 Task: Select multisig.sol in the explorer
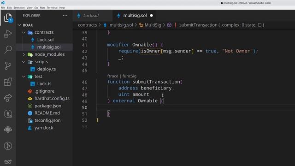click(49, 47)
